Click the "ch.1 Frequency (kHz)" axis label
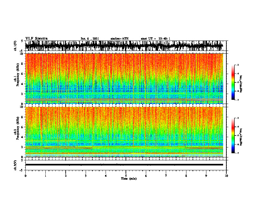This screenshot has width=255, height=197. point(17,75)
